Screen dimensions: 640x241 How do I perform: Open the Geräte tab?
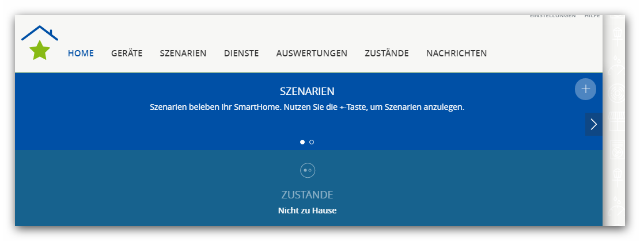coord(127,53)
